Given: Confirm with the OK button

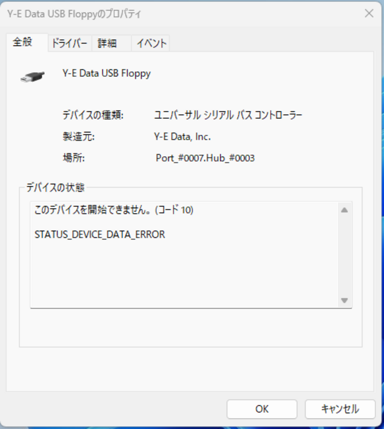Looking at the screenshot, I should (x=262, y=409).
